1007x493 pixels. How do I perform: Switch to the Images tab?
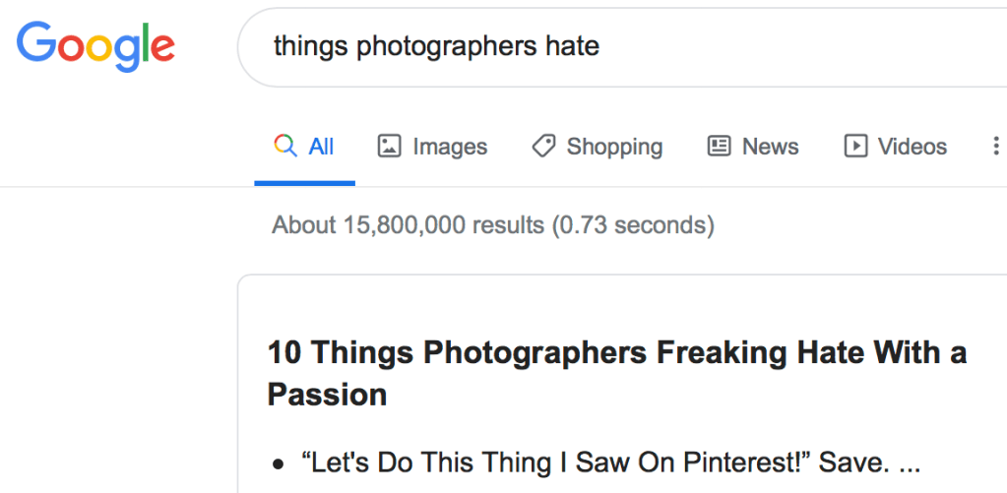[450, 147]
